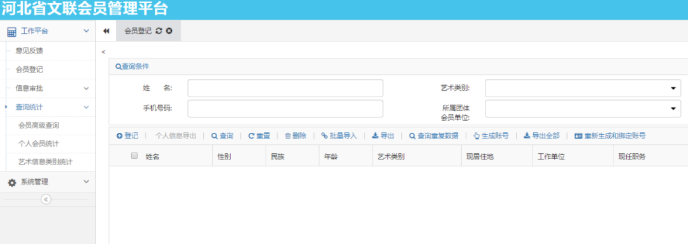Click the refresh icon on 会员登记 tab
Image resolution: width=688 pixels, height=244 pixels.
click(159, 30)
